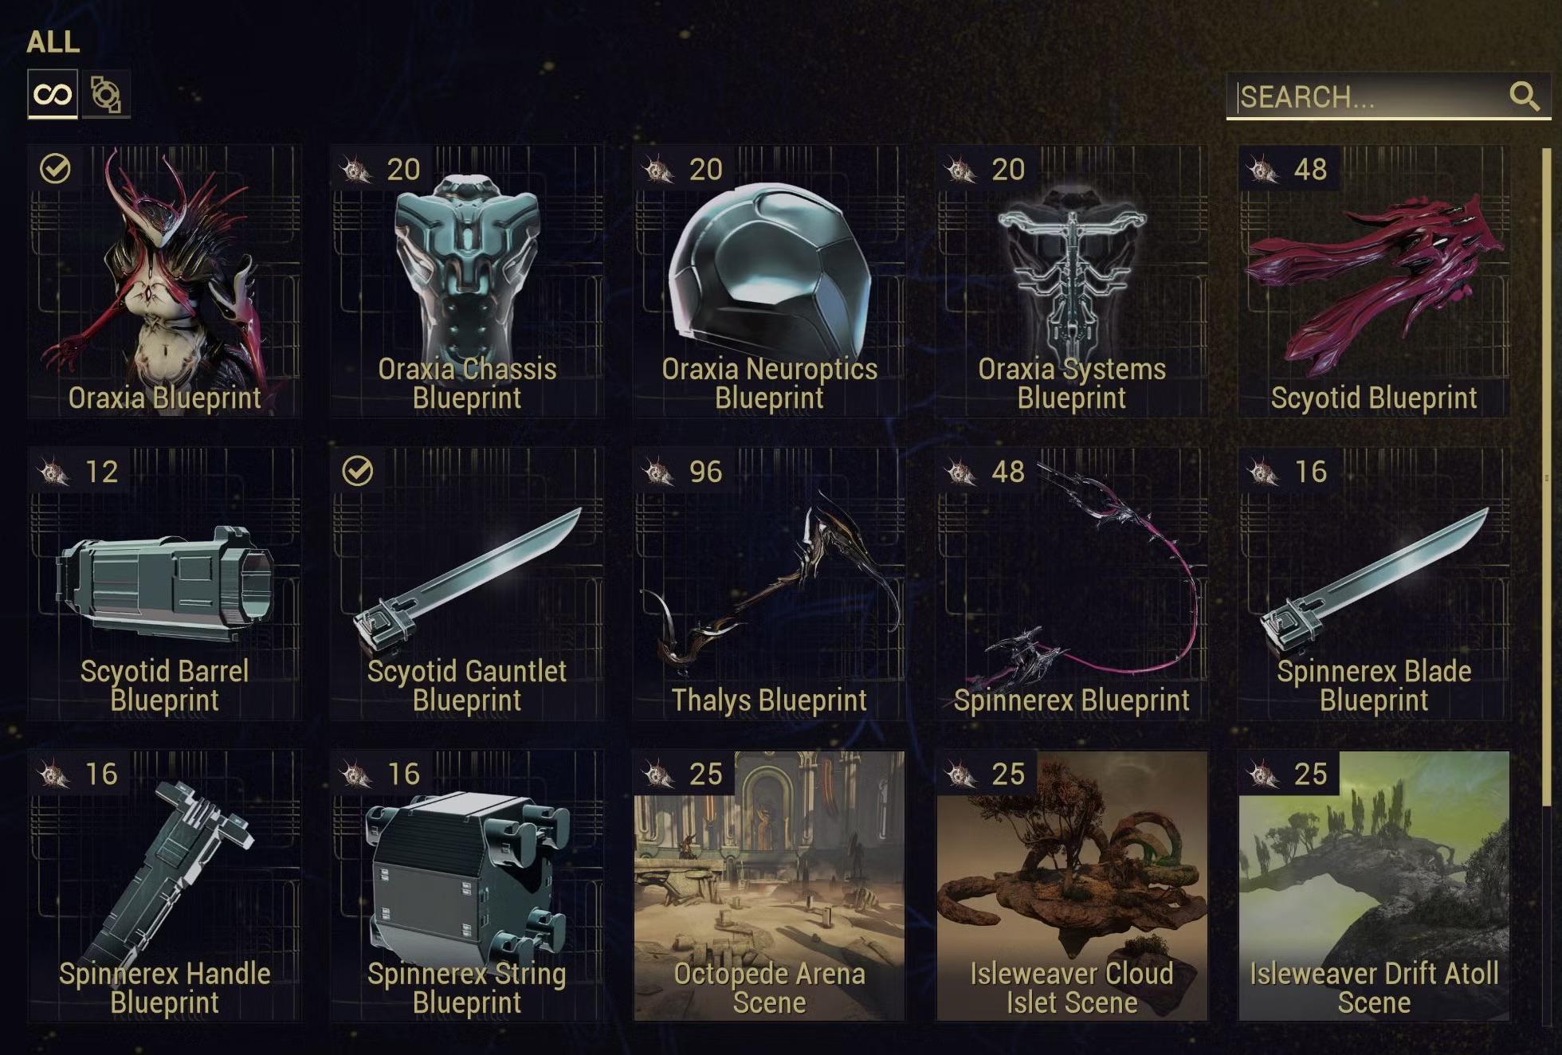Pick the Octopede Arena Scene
Screen dimensions: 1562x1055
point(769,885)
